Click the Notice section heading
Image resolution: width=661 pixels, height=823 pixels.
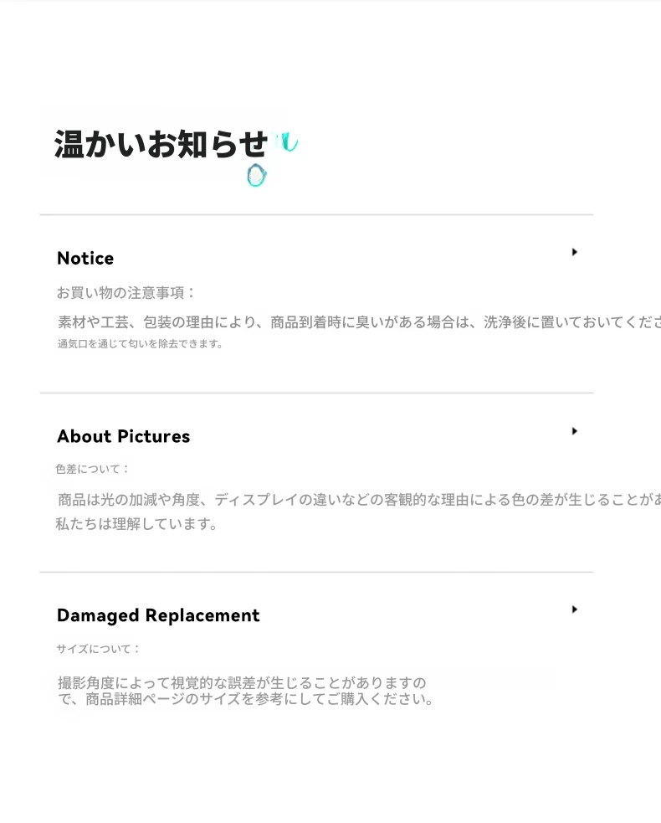[x=85, y=259]
